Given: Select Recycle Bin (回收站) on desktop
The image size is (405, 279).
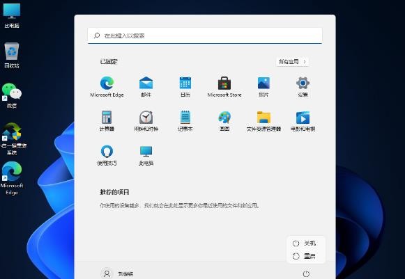Looking at the screenshot, I should click(12, 55).
